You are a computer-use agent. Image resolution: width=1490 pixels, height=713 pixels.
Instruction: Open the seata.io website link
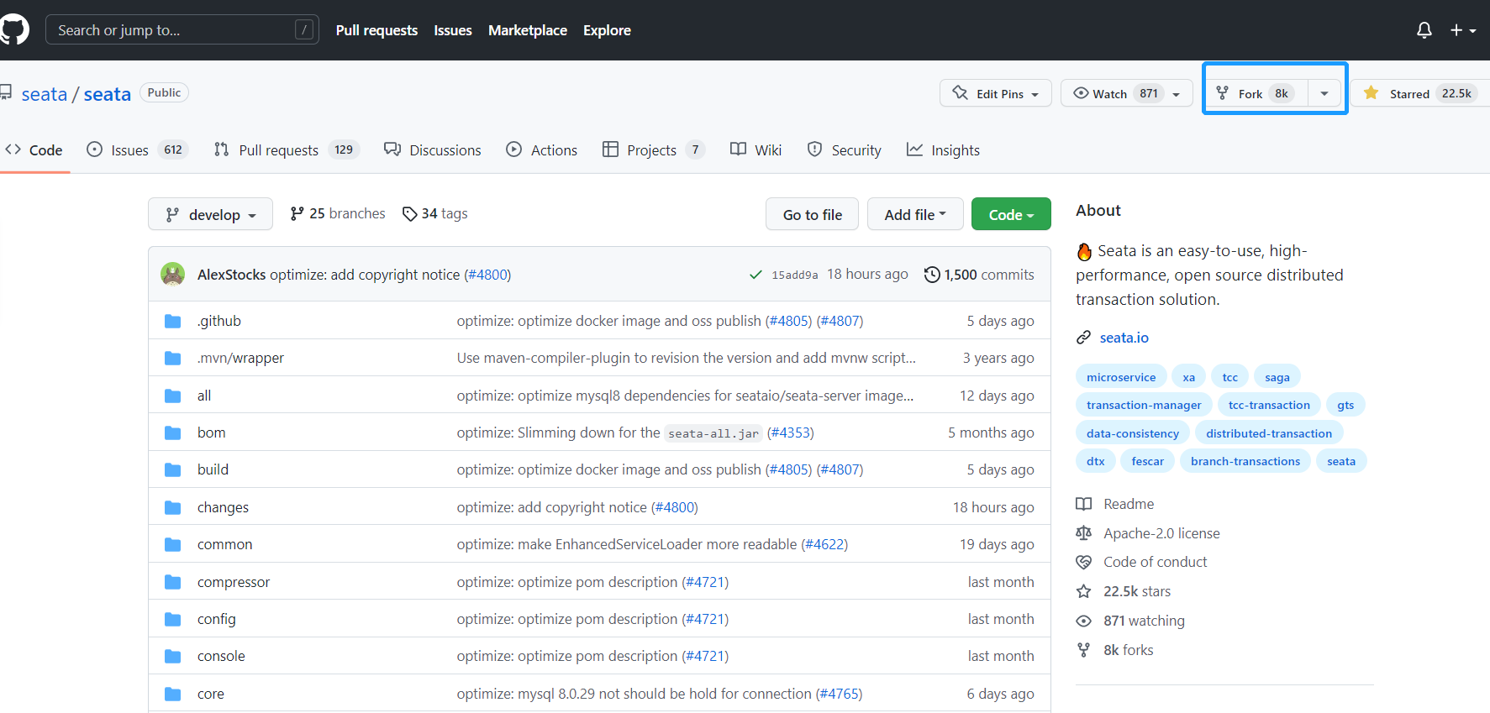coord(1124,338)
